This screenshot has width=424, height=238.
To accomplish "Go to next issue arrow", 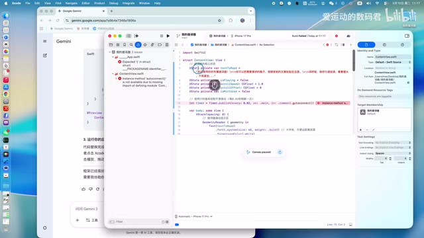I will pyautogui.click(x=331, y=45).
